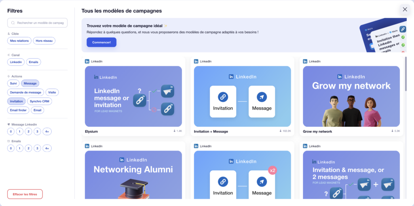Click the LinkedIn logo above Grow my network card
Viewport: 414px width, 206px height.
click(305, 62)
